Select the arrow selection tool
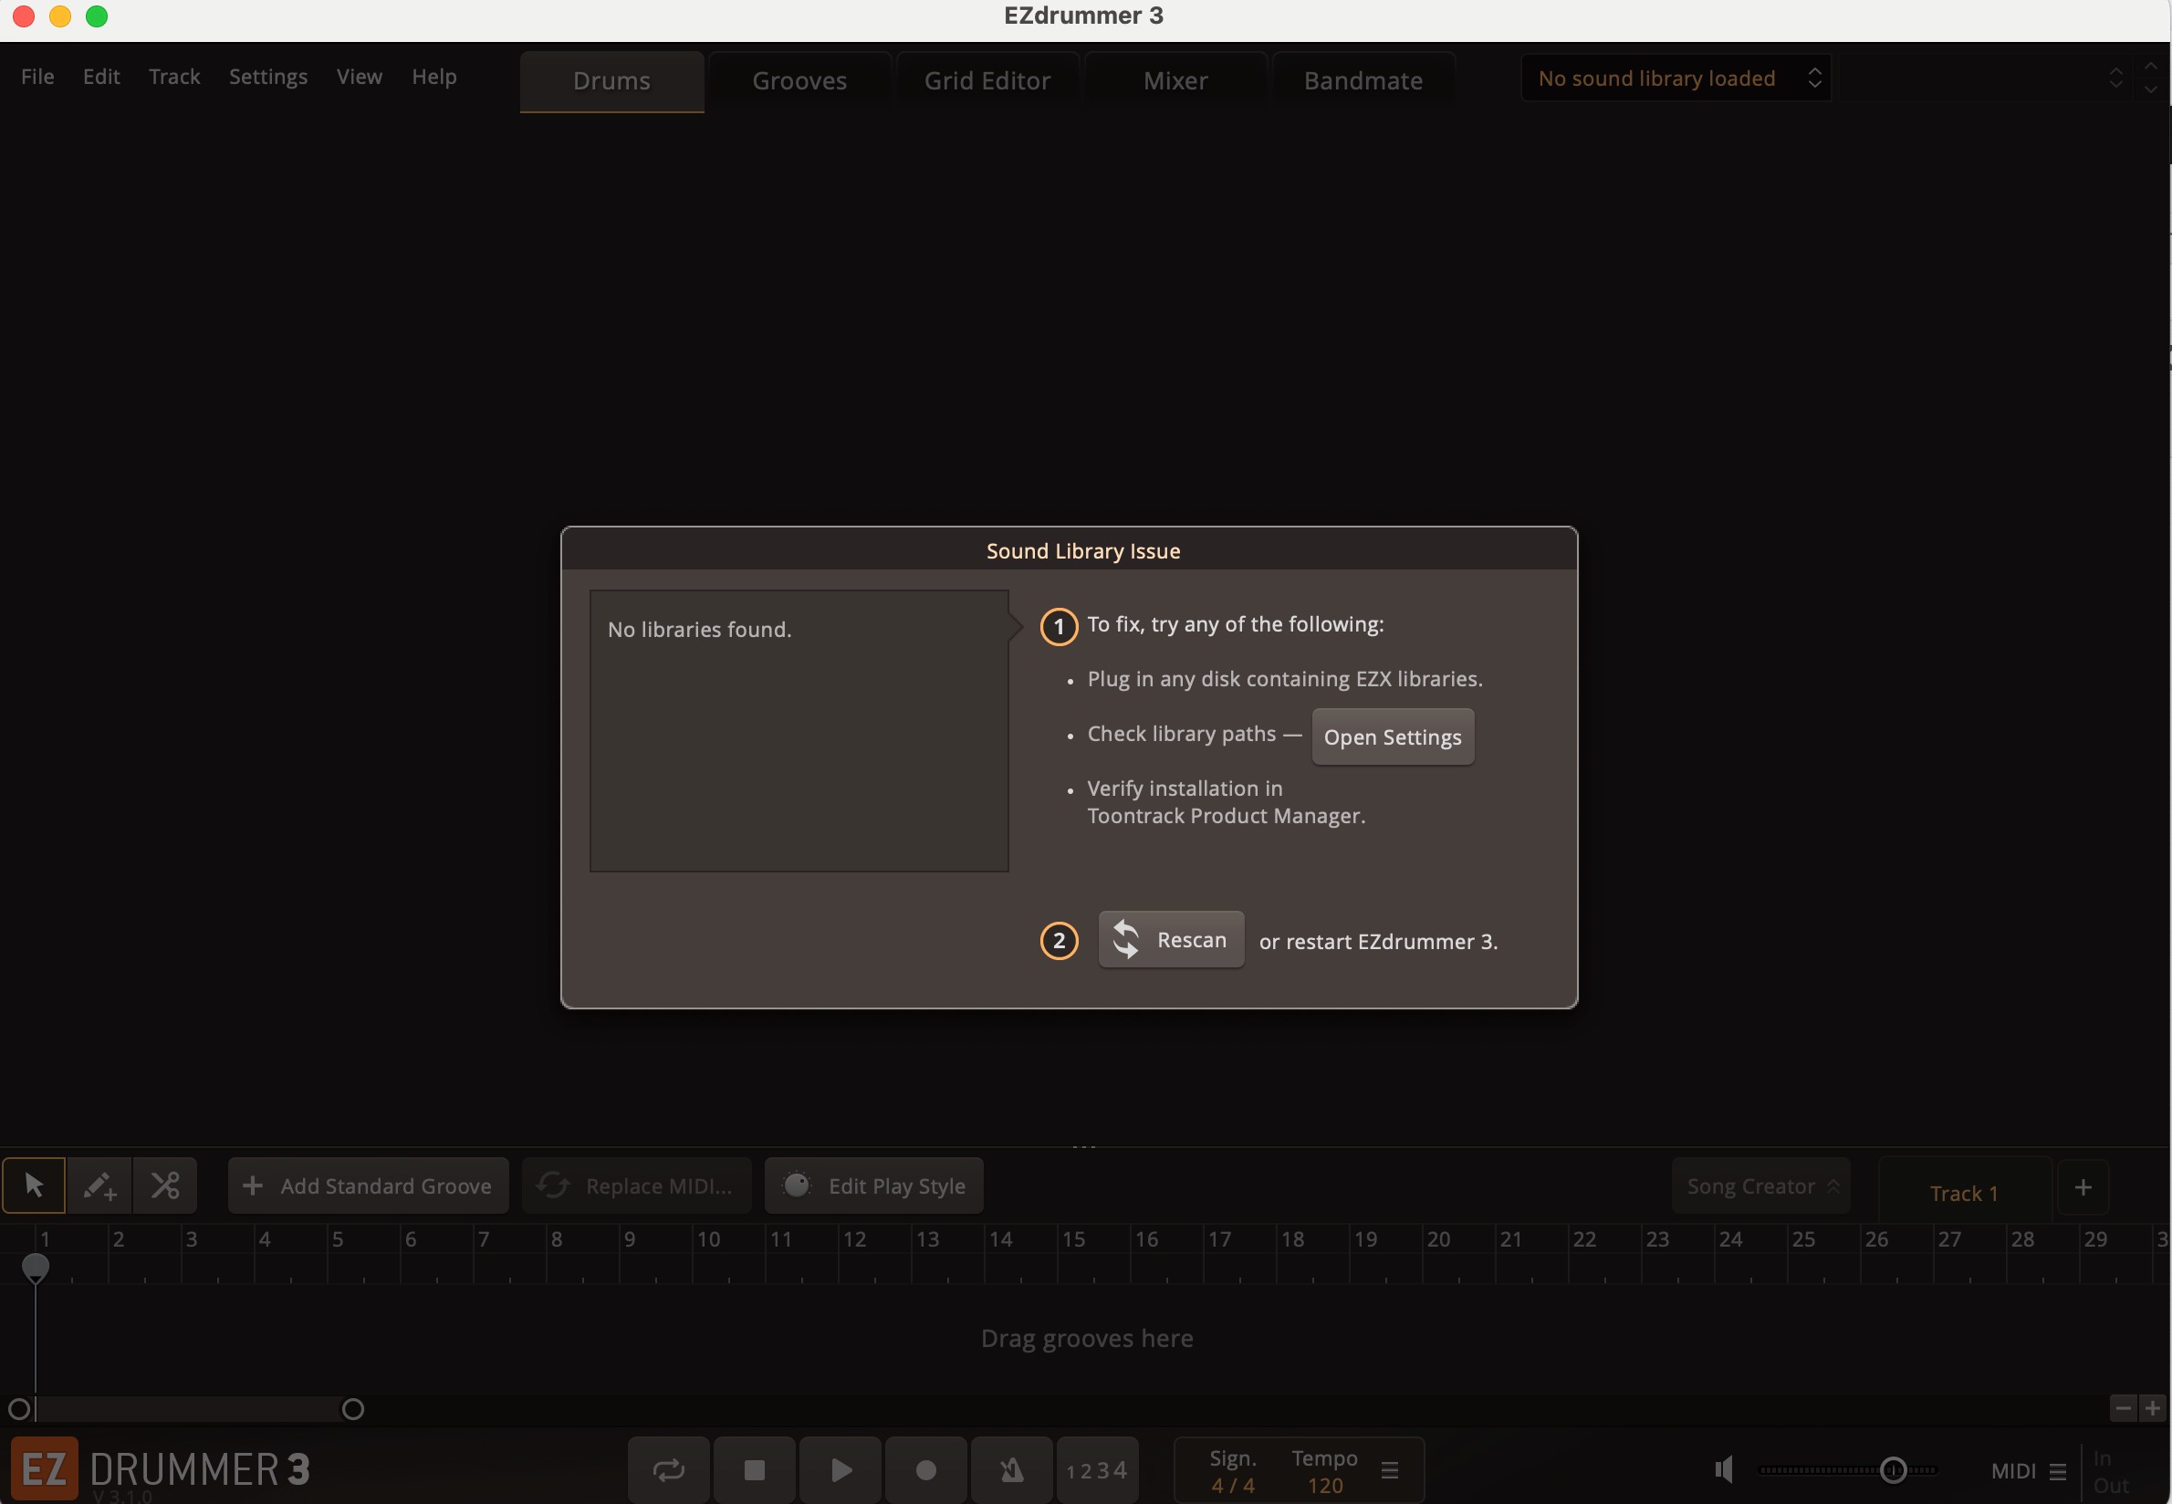This screenshot has width=2172, height=1504. click(x=34, y=1185)
